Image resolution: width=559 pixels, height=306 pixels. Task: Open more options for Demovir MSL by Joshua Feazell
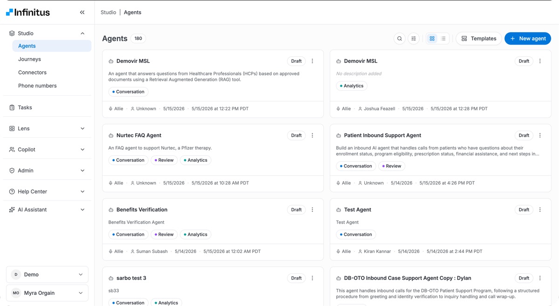click(540, 61)
